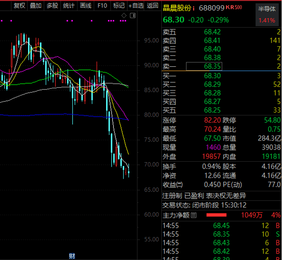Viewport: 282px width, 260px height.
Task: Click 主力净额 amount 1049万
Action: (x=252, y=215)
